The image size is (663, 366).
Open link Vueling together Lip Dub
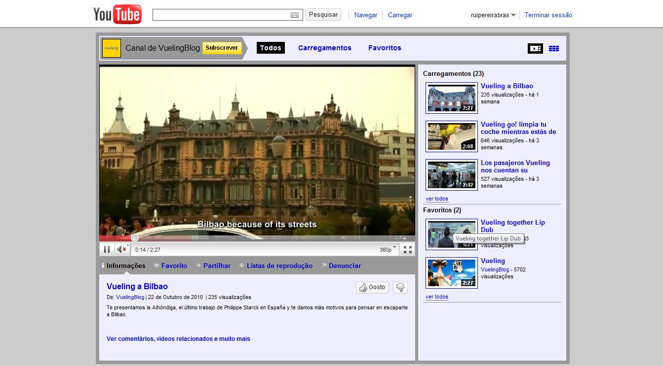click(513, 226)
